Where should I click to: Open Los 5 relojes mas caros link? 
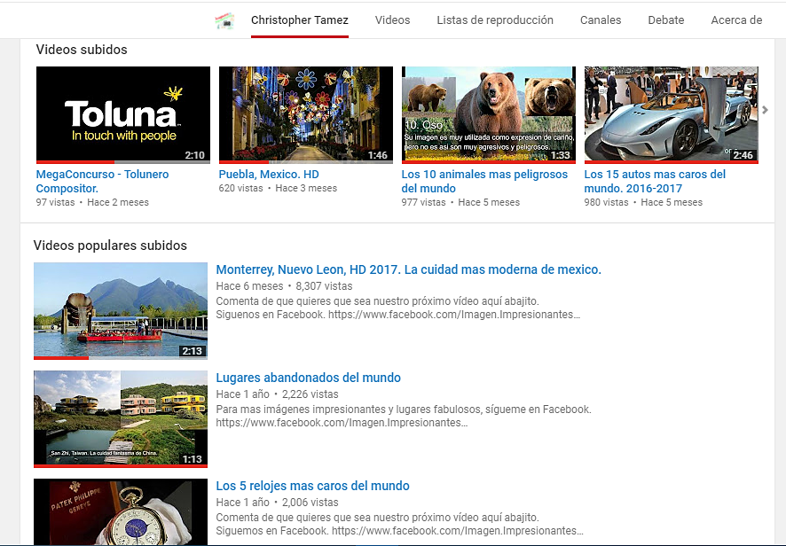point(313,486)
